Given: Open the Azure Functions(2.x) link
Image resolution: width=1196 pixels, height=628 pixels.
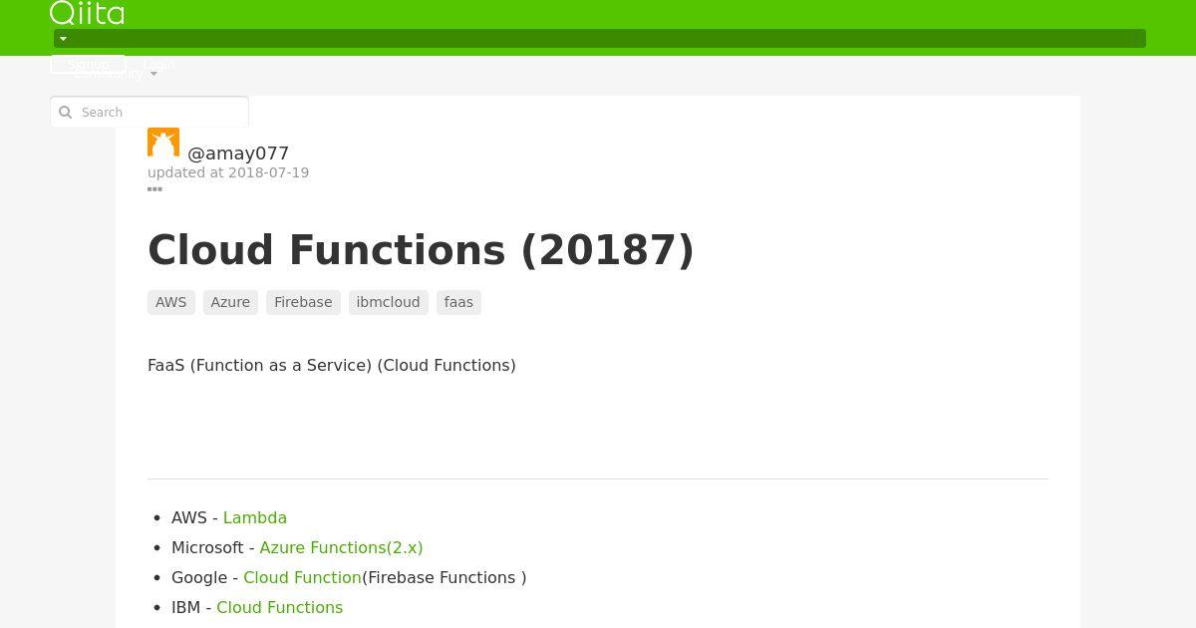Looking at the screenshot, I should coord(341,548).
